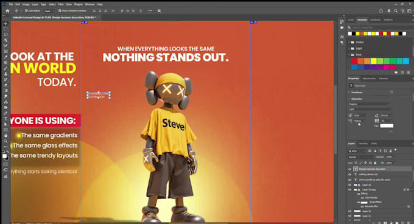Delete swatch using trash icon in Swatches
414x224 pixels.
tap(409, 72)
